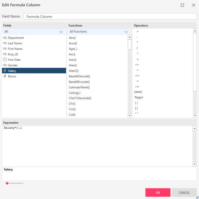This screenshot has width=199, height=199.
Task: Click into the Field Name text box
Action: pos(110,16)
